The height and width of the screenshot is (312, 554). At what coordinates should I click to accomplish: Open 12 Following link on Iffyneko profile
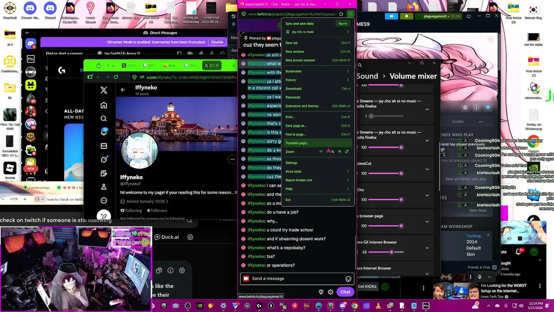131,211
